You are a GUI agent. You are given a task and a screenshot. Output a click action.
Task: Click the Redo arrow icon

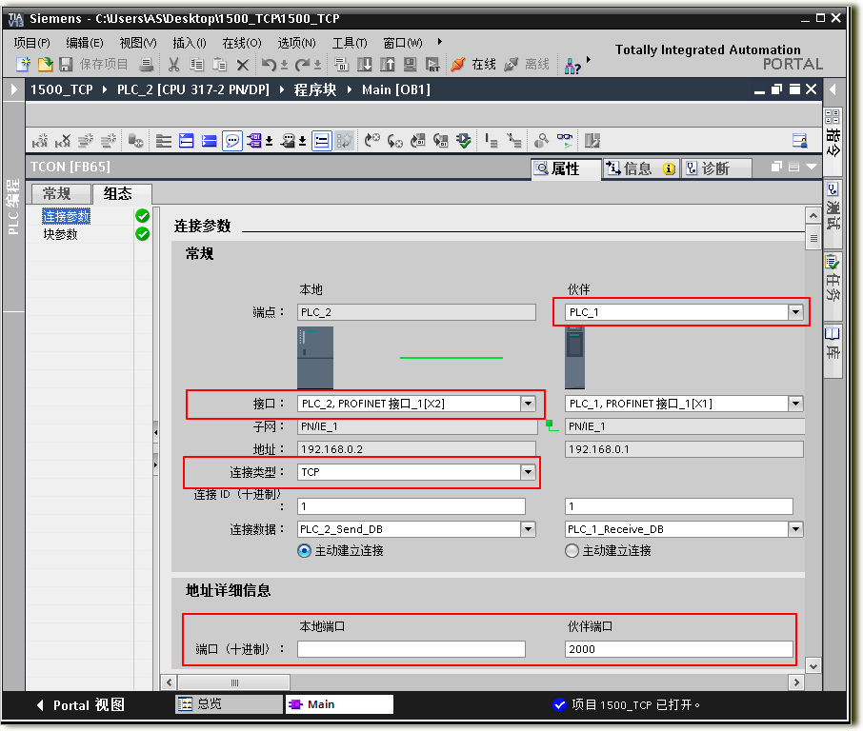(x=302, y=65)
